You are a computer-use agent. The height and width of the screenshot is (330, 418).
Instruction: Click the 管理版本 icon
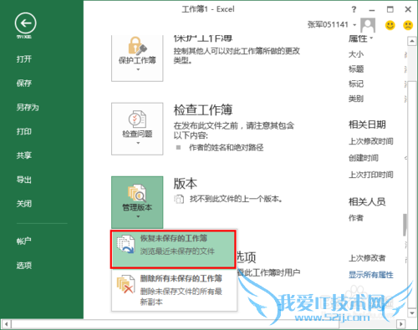pos(137,193)
